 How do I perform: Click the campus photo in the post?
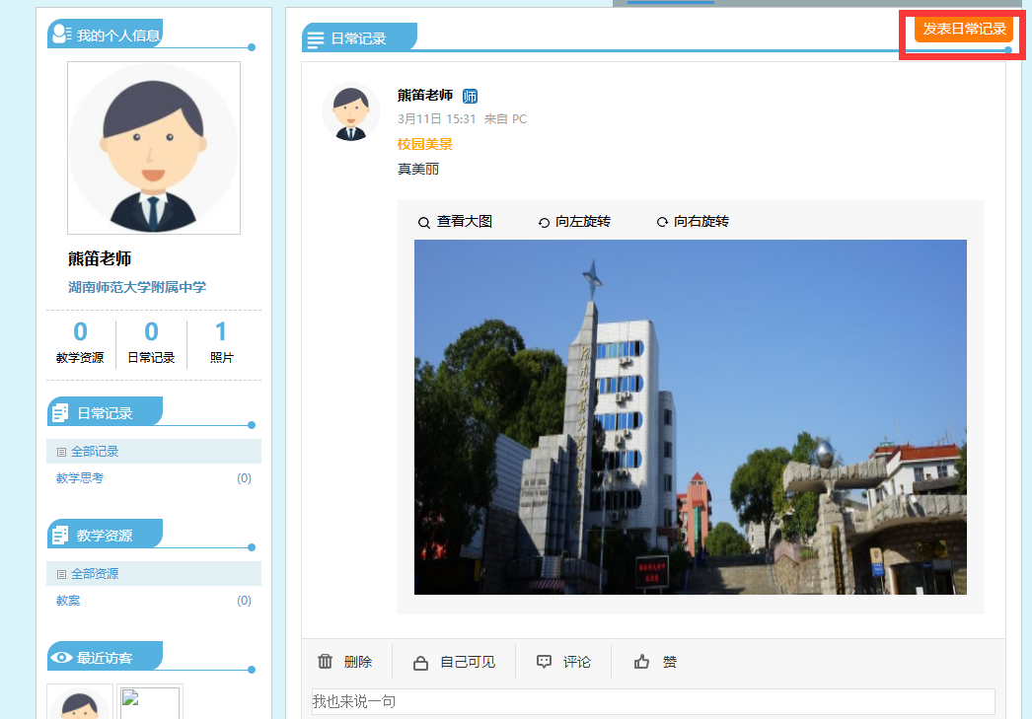point(690,417)
